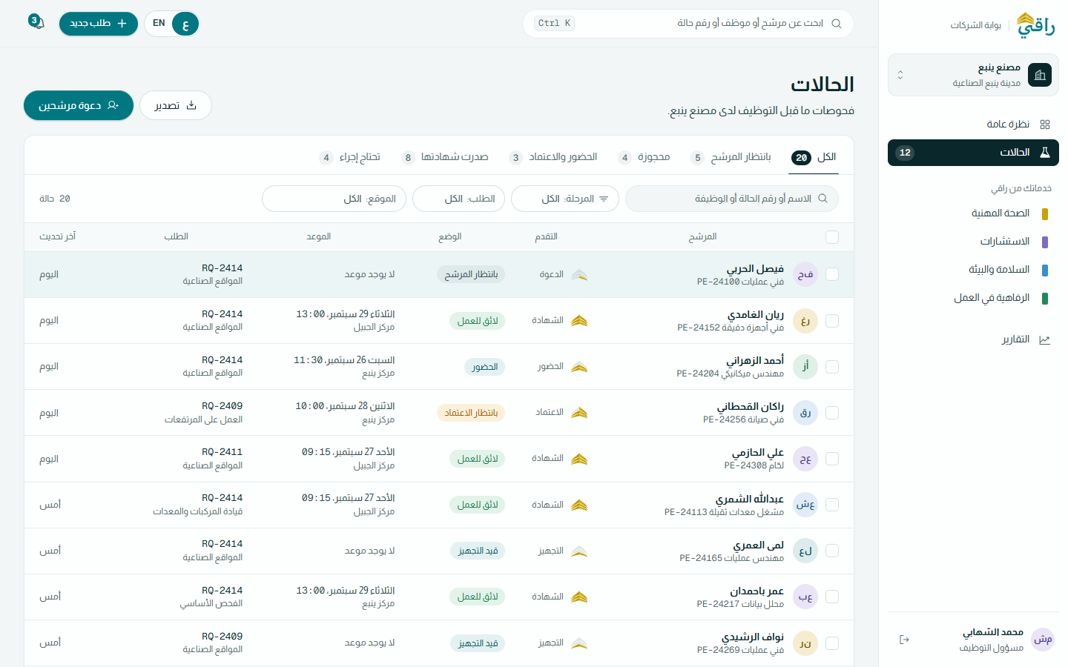Click avatar عش of عبدالله الشمري
This screenshot has height=667, width=1068.
tap(805, 505)
